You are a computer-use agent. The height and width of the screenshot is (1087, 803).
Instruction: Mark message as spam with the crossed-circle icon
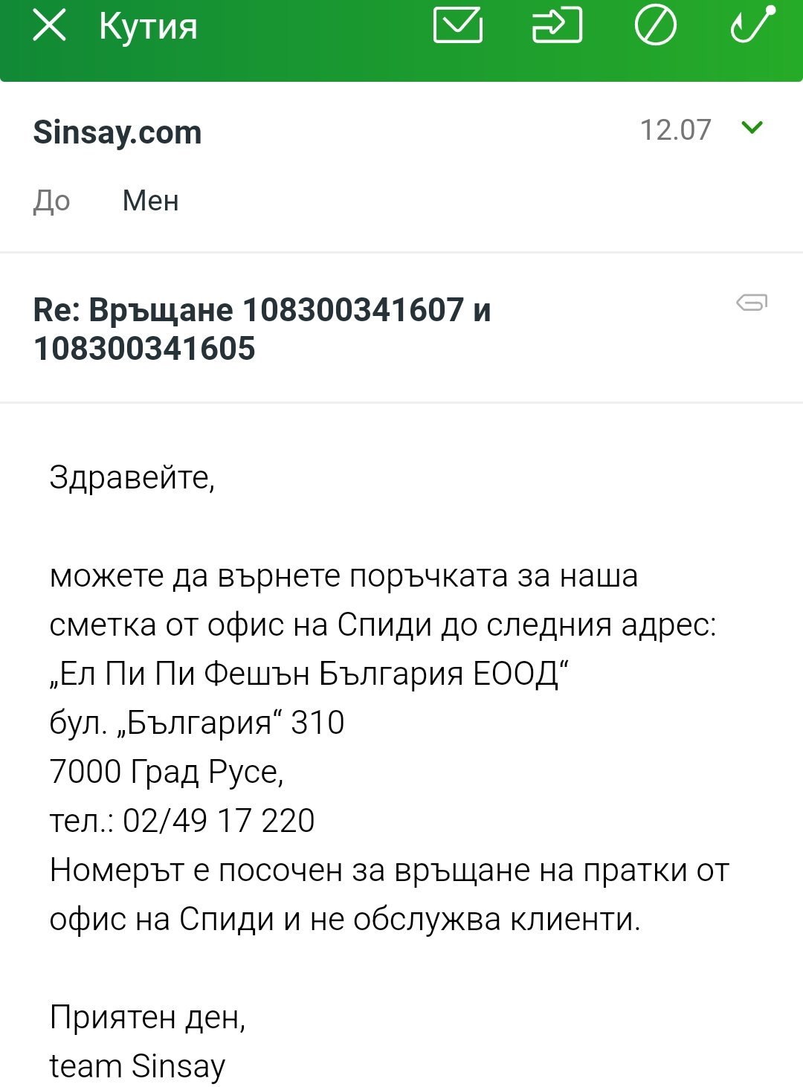[x=655, y=27]
